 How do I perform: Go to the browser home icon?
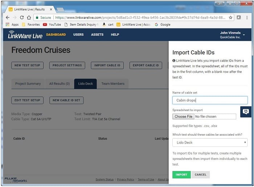click(29, 17)
